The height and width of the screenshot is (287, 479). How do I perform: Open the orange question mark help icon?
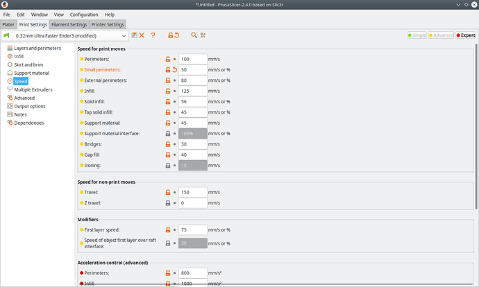(153, 35)
